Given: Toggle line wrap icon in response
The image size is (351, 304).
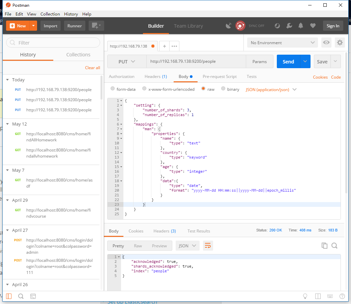Looking at the screenshot, I should [208, 246].
